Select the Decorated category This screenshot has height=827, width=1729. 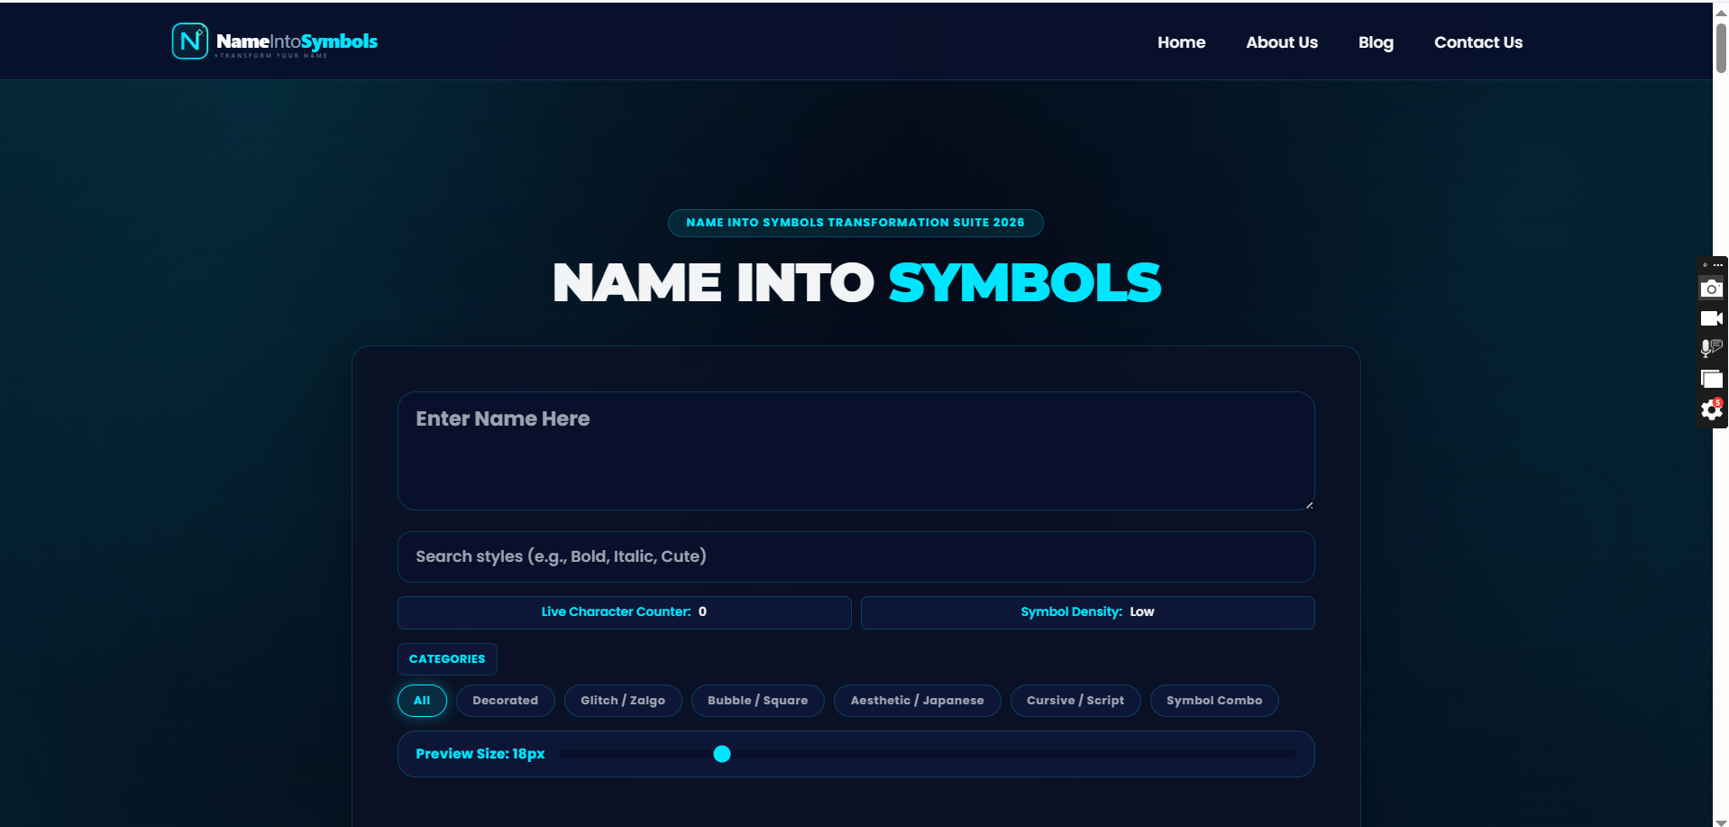[x=505, y=701]
